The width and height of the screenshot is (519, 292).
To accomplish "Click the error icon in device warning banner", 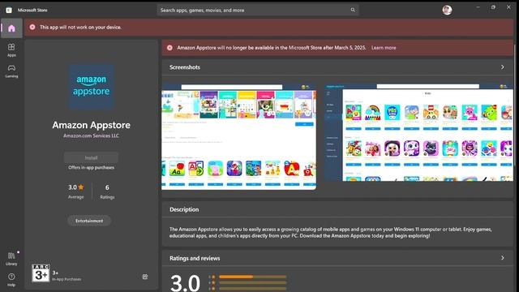I will tap(32, 27).
